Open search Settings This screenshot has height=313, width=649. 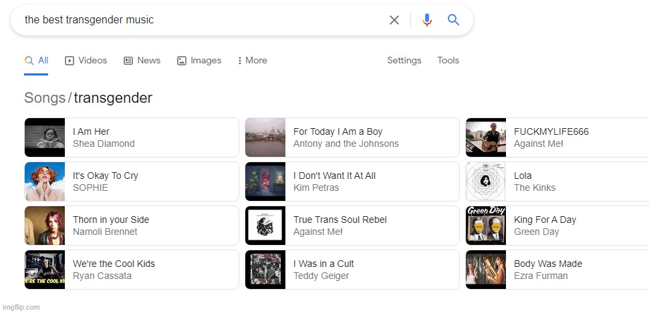click(404, 60)
